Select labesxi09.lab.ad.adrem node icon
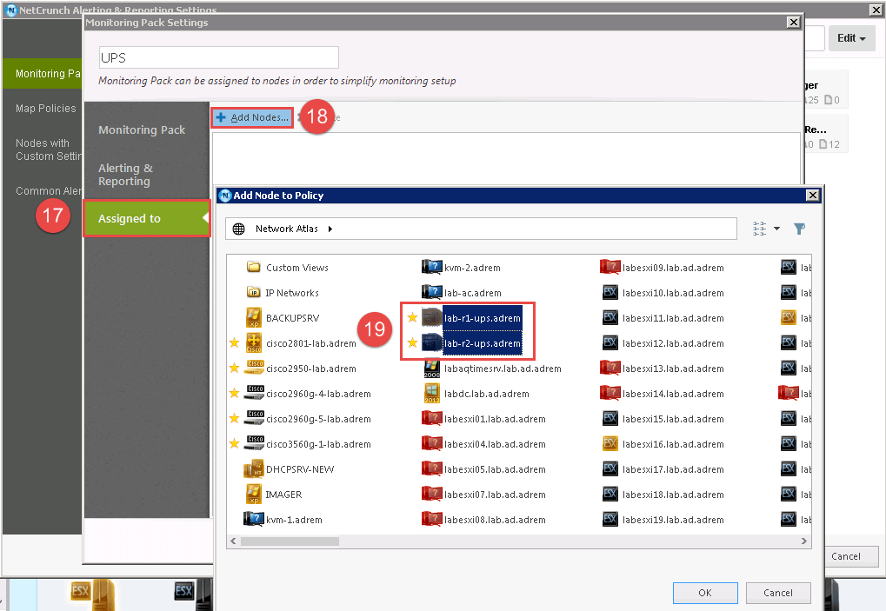This screenshot has width=886, height=611. (x=610, y=267)
